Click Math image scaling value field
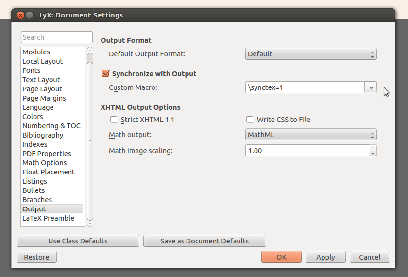This screenshot has width=408, height=277. point(307,151)
